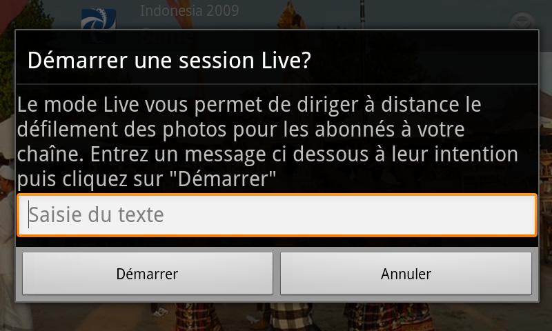Tap the dimmed background left of dialog
This screenshot has width=552, height=331.
point(7,165)
